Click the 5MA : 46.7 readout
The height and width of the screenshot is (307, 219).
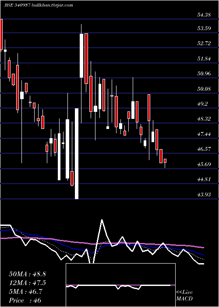pos(25,292)
